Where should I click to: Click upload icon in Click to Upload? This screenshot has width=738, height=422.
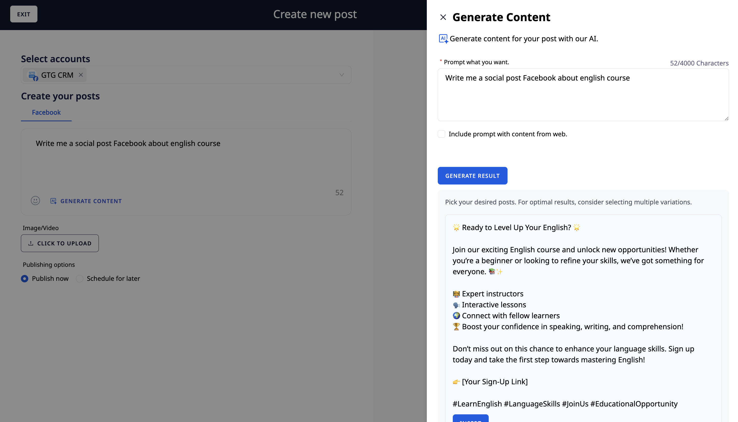(31, 243)
